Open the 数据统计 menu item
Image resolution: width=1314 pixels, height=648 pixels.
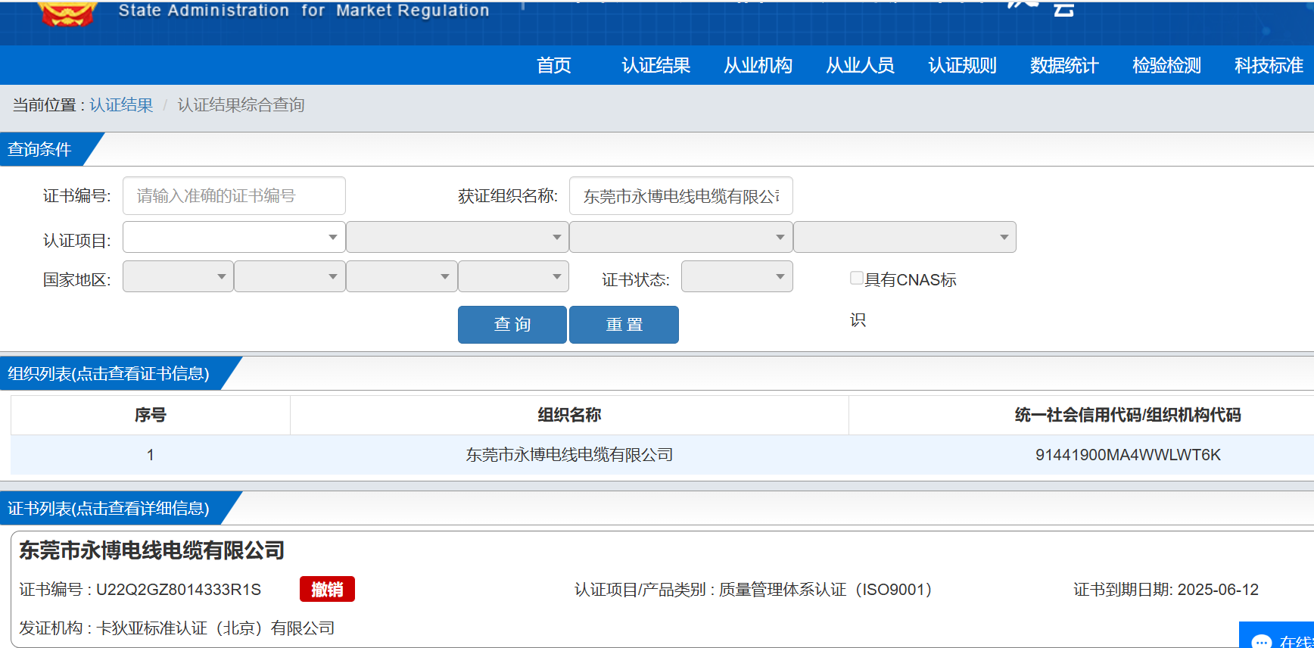point(1063,66)
